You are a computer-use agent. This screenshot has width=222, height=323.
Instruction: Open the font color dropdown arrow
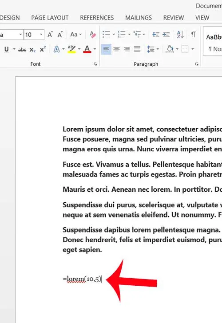point(95,49)
